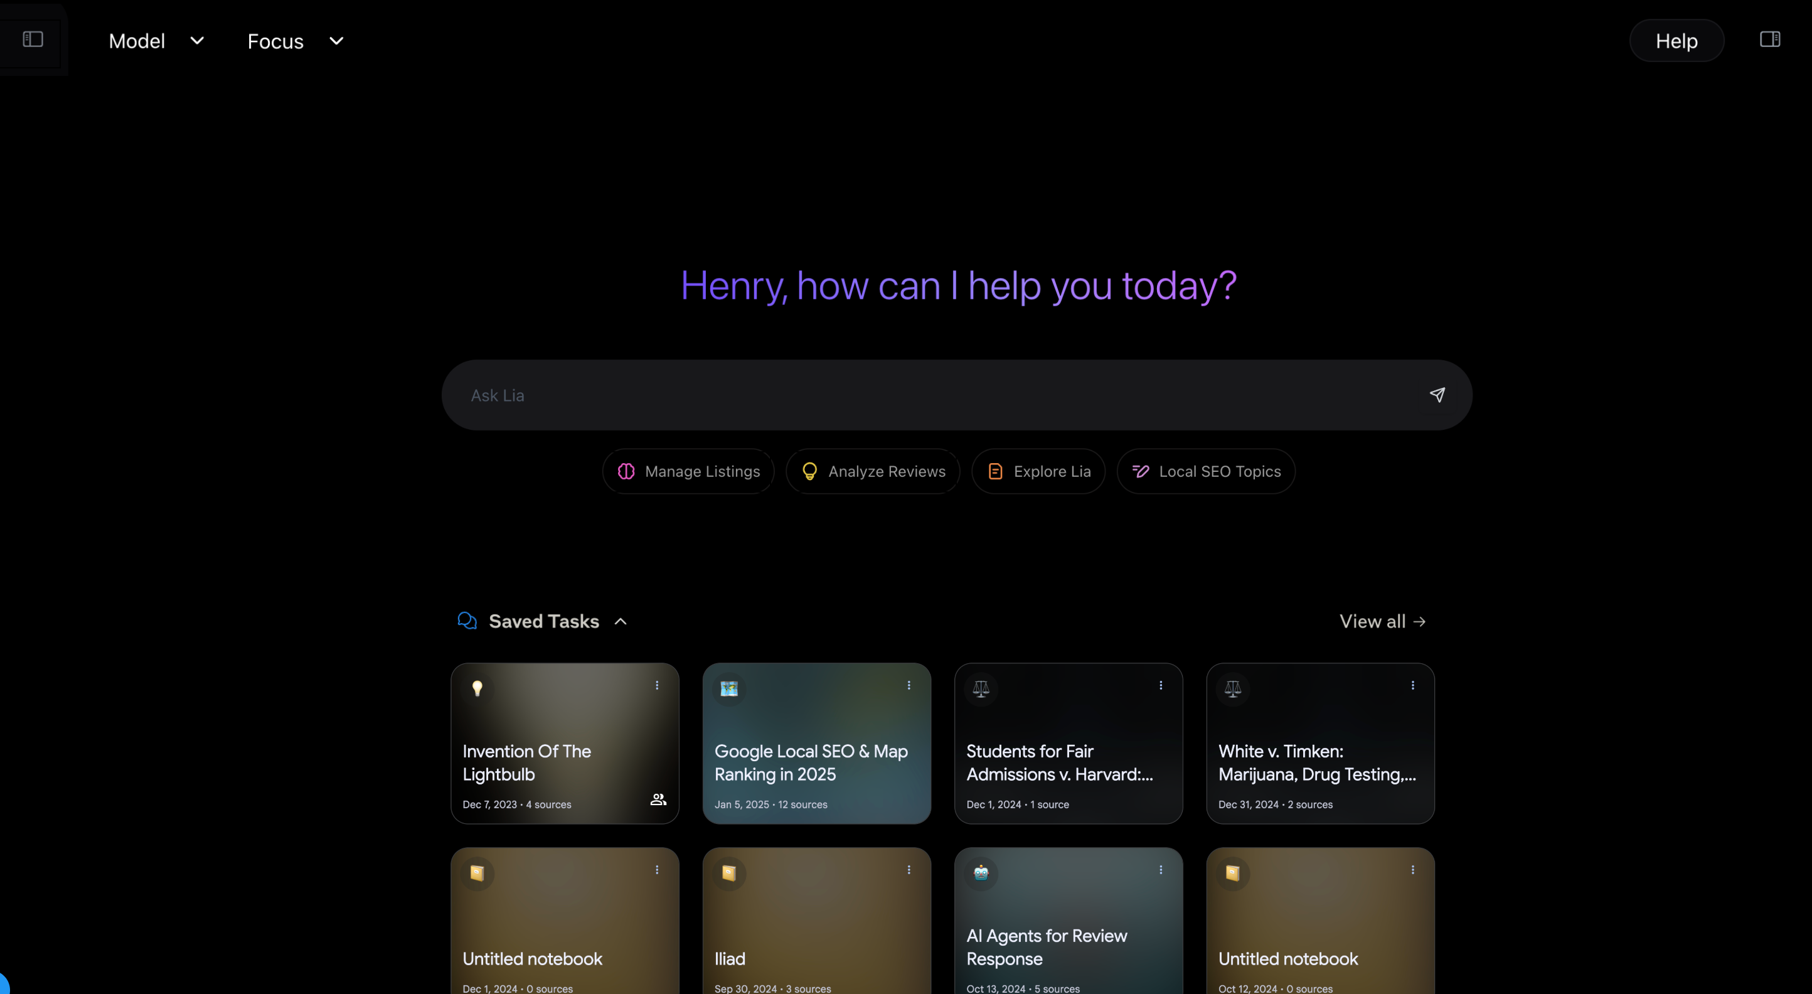Viewport: 1812px width, 994px height.
Task: Click the send arrow icon
Action: 1437,395
